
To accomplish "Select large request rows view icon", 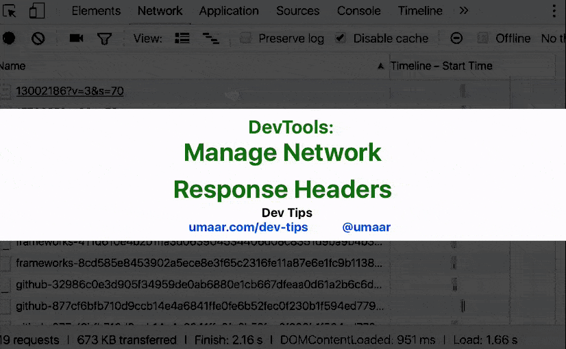I will pyautogui.click(x=182, y=38).
